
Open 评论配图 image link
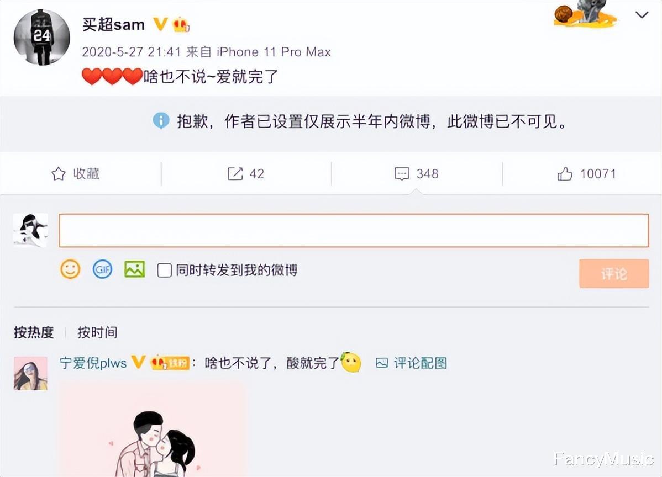411,363
